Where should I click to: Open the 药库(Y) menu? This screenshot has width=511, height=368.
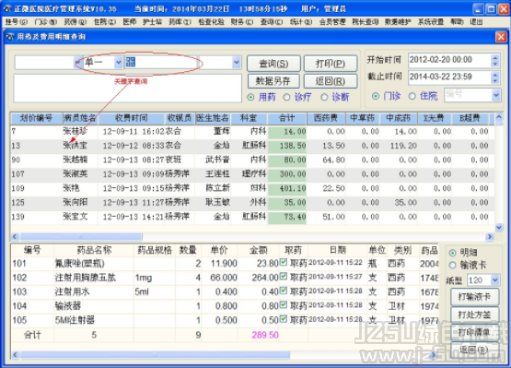coord(180,22)
